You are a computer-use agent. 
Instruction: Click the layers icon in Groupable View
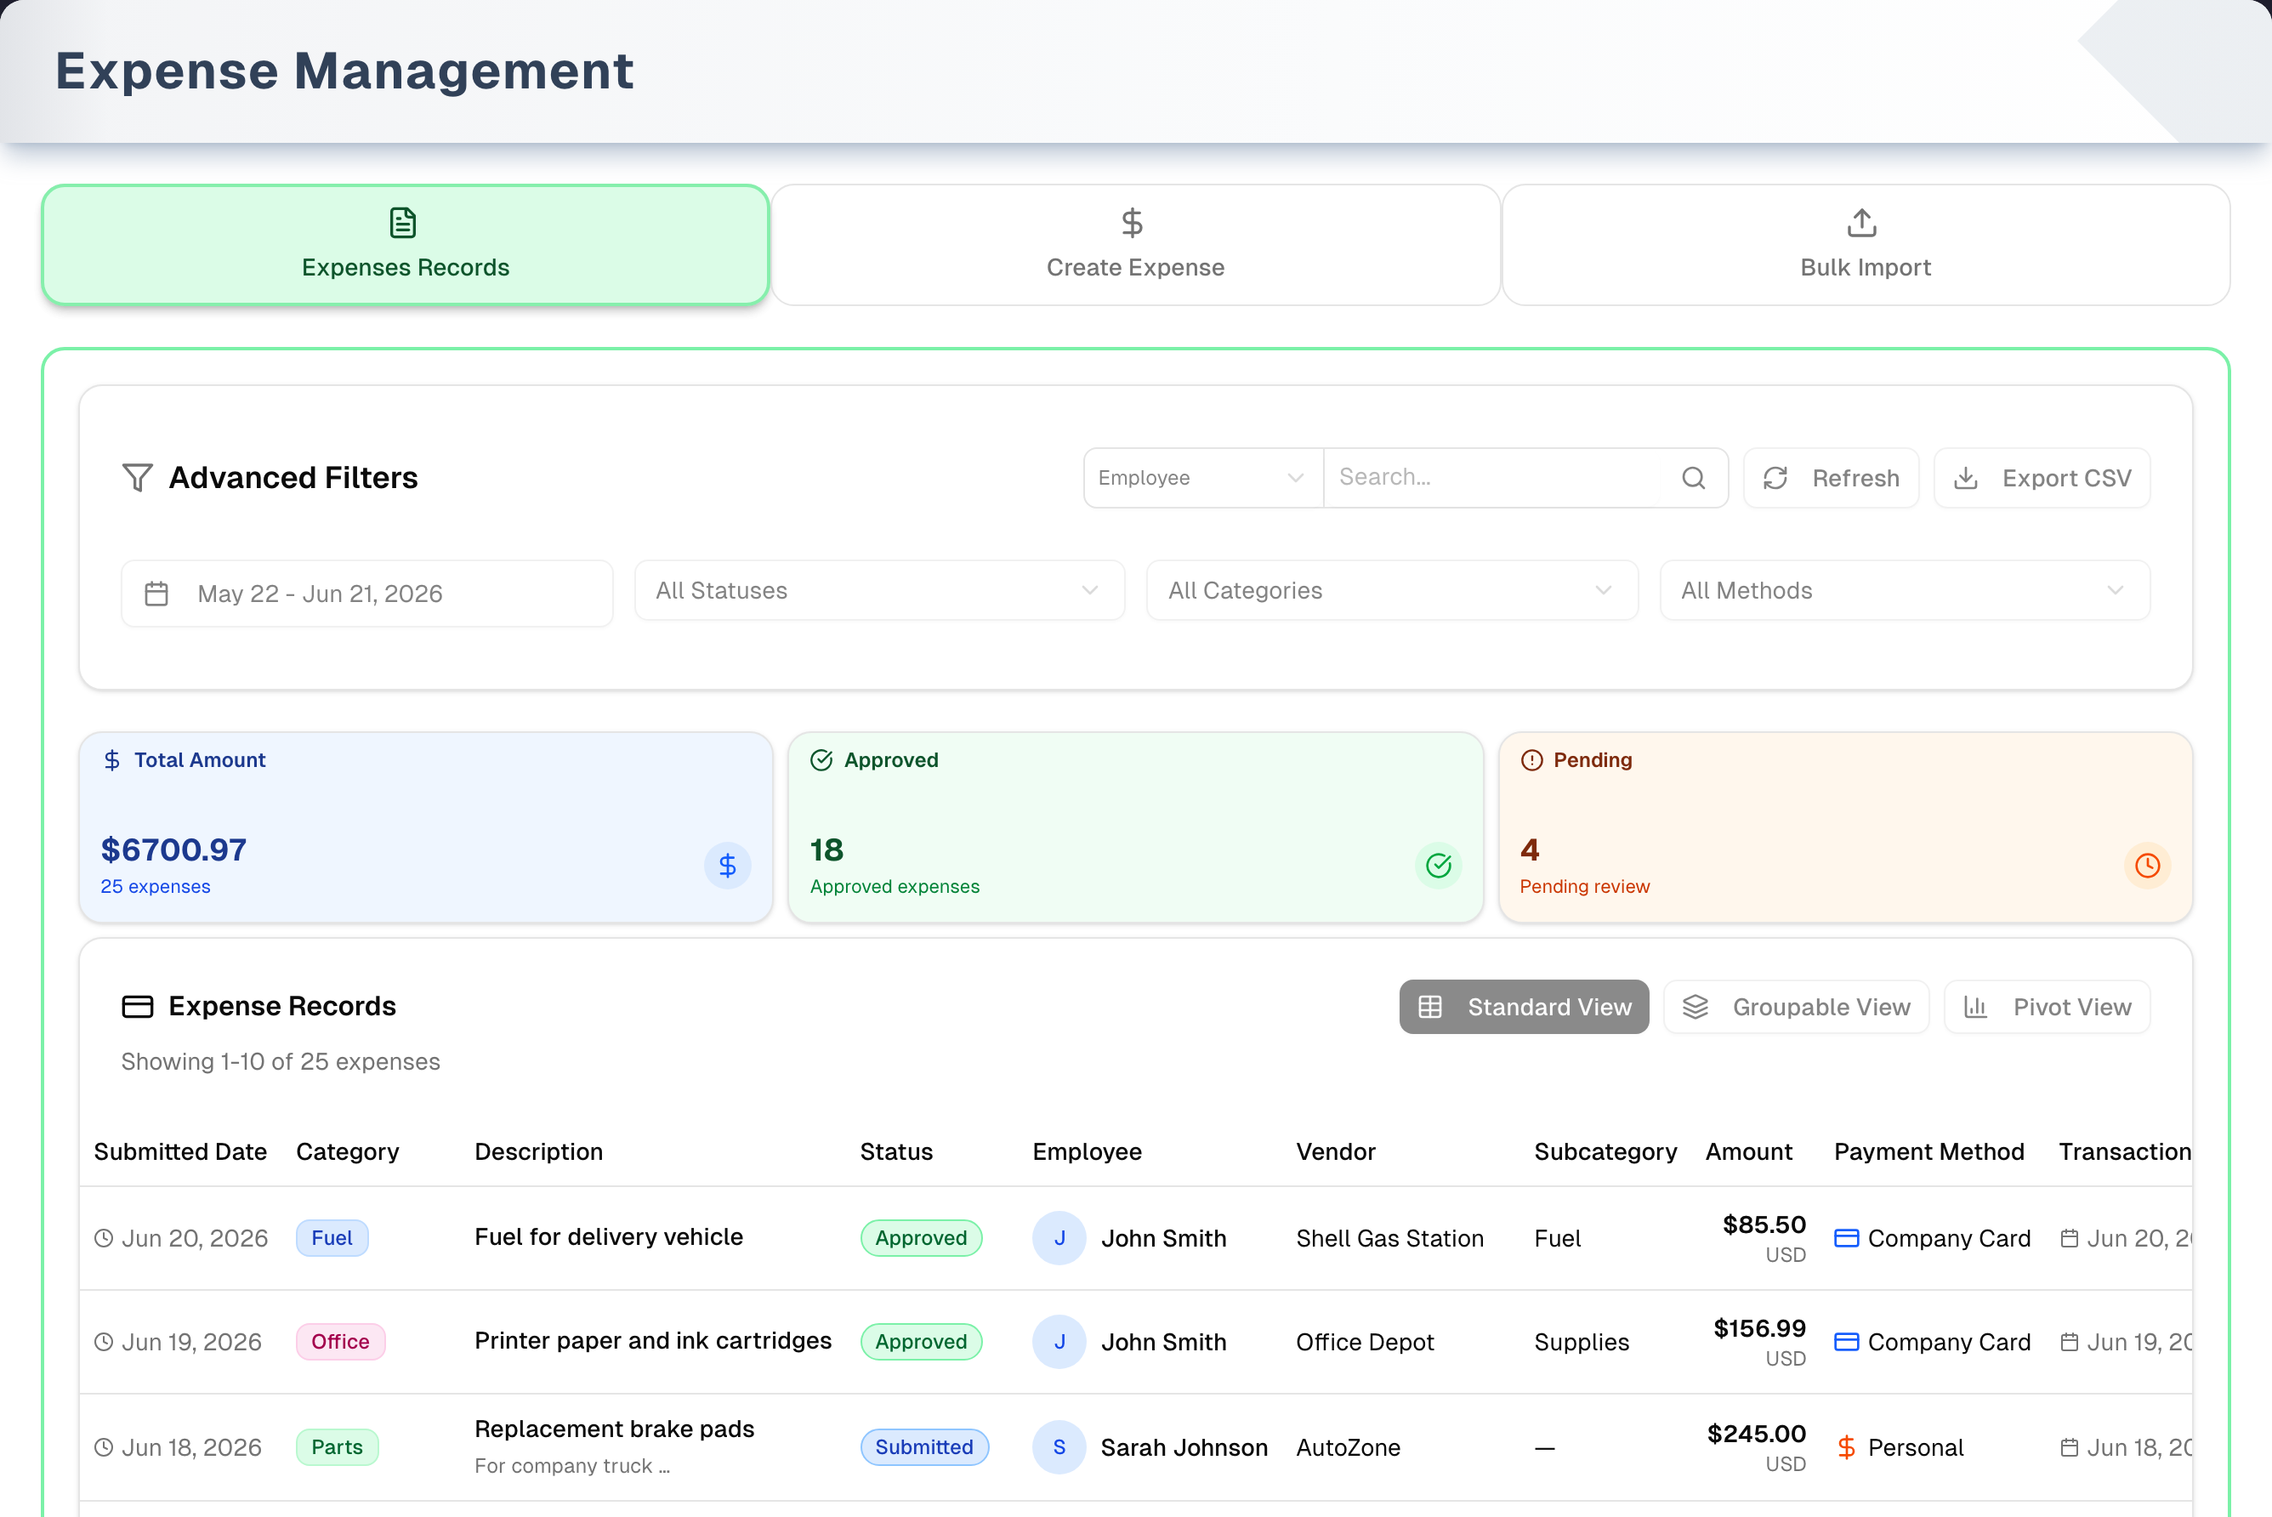1695,1007
